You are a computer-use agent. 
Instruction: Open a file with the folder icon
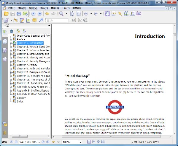pos(6,14)
